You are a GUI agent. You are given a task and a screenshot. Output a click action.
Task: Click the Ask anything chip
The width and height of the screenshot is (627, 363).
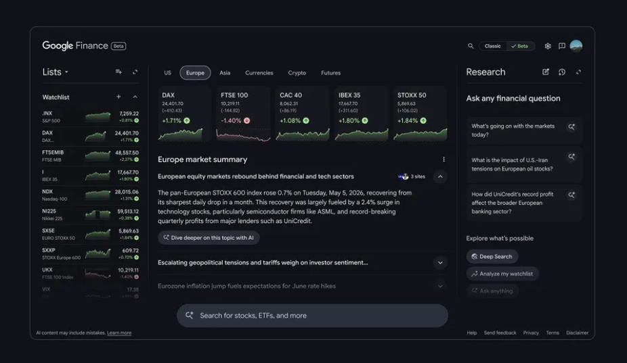coord(492,291)
